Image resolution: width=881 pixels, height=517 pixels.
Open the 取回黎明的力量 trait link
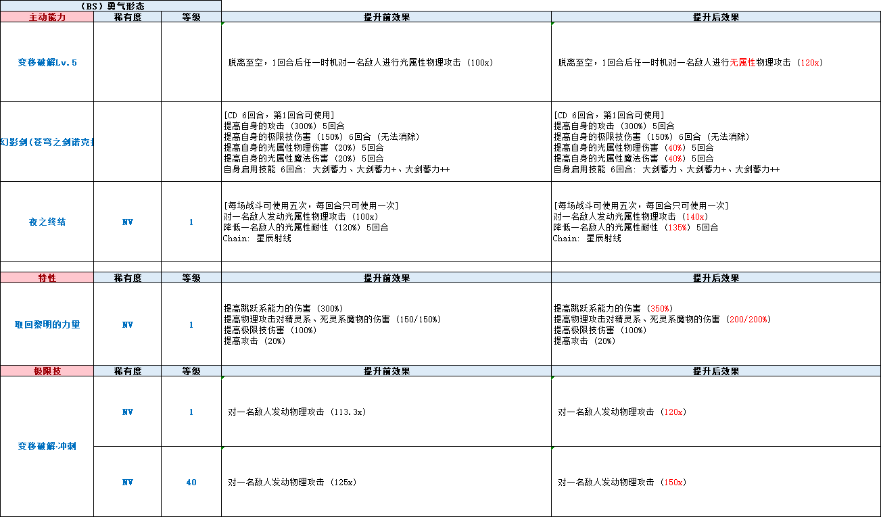tap(47, 324)
